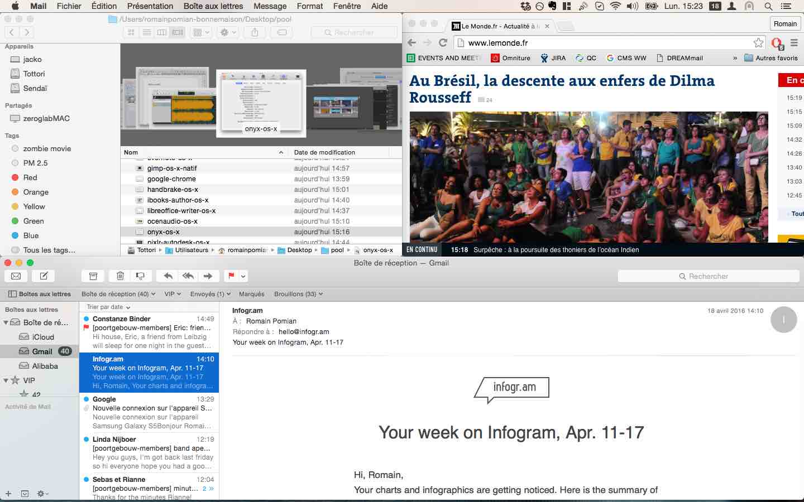Collapse the VIP group in Mail sidebar

(x=6, y=380)
